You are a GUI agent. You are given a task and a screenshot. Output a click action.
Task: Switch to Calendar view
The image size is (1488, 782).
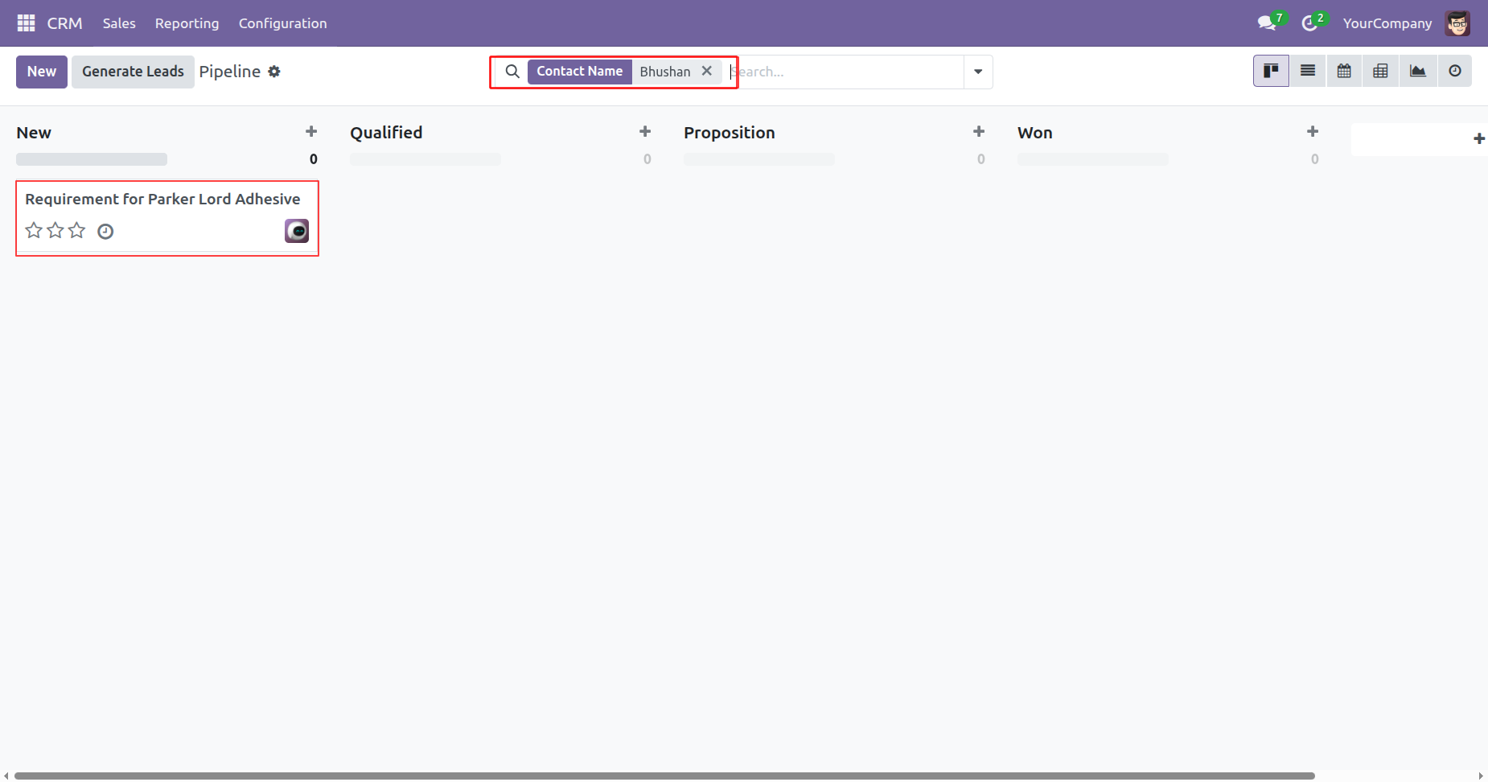tap(1344, 71)
